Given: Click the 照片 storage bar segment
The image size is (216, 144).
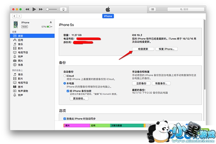Looking at the screenshot, I should tap(77, 126).
